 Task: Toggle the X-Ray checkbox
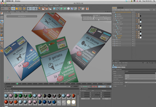[125, 86]
